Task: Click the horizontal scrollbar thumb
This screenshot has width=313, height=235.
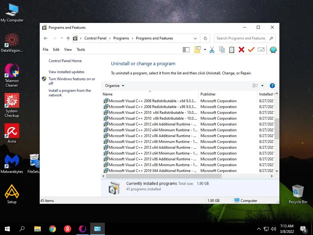Action: (164, 176)
